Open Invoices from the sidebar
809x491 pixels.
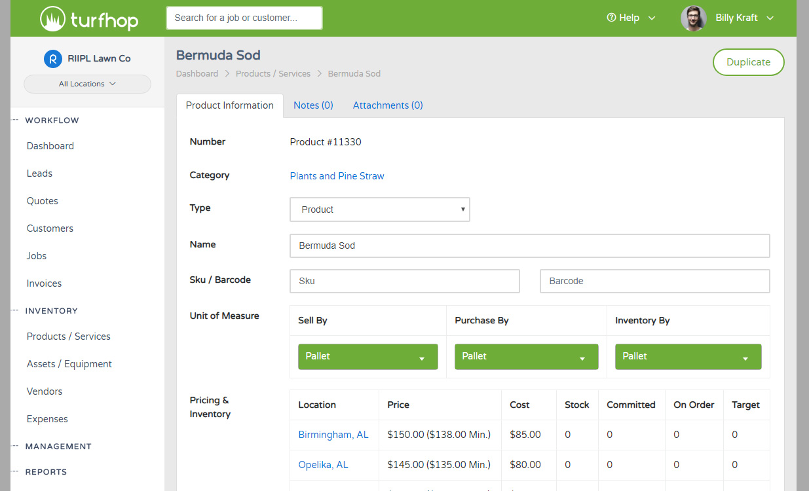tap(43, 283)
